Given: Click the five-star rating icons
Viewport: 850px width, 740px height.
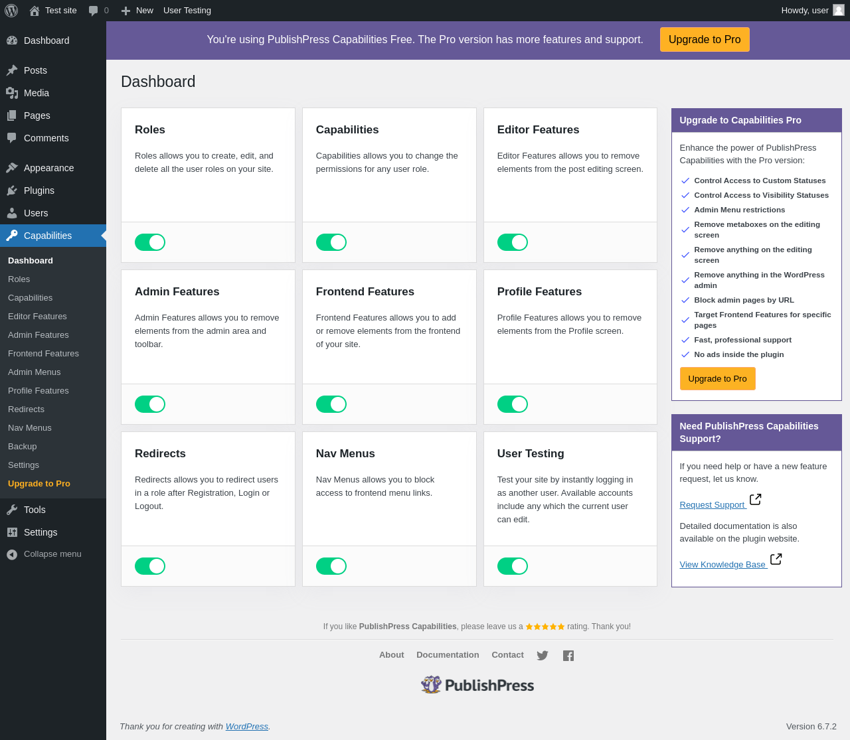Looking at the screenshot, I should [545, 627].
